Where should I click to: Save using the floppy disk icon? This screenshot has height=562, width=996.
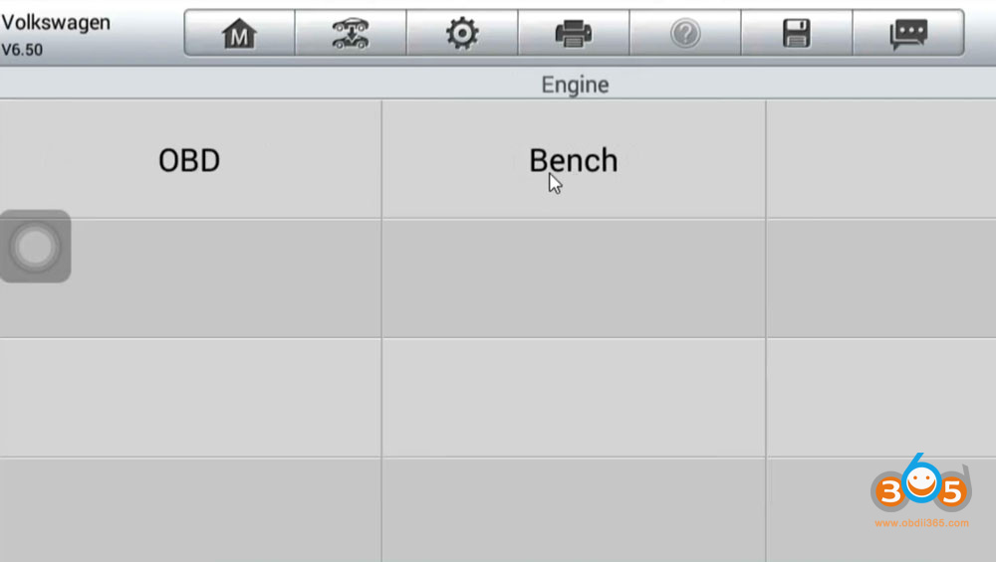point(797,34)
